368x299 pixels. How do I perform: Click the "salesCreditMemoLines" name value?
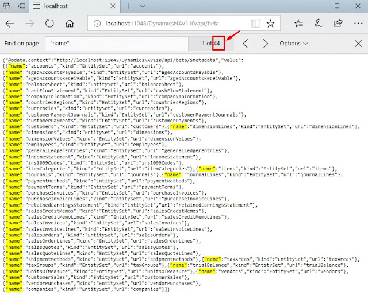58,217
